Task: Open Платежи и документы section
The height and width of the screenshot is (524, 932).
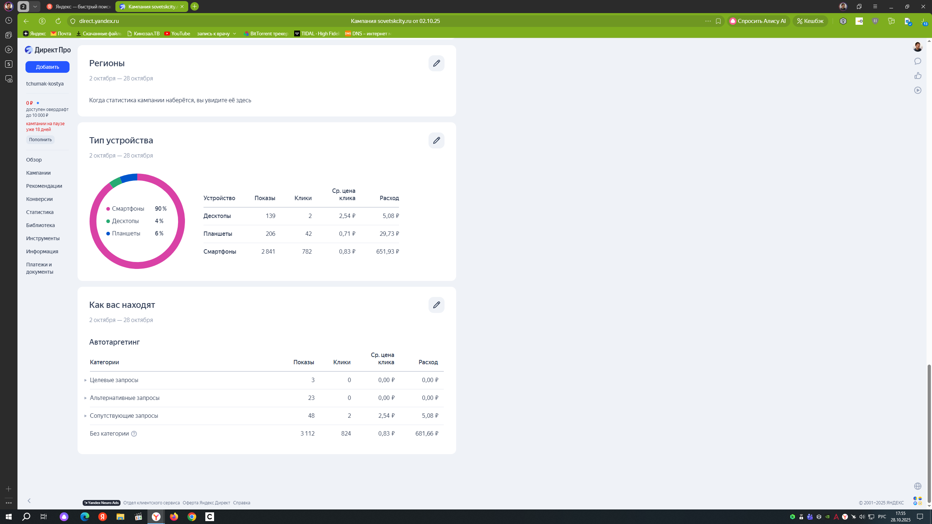Action: 40,268
